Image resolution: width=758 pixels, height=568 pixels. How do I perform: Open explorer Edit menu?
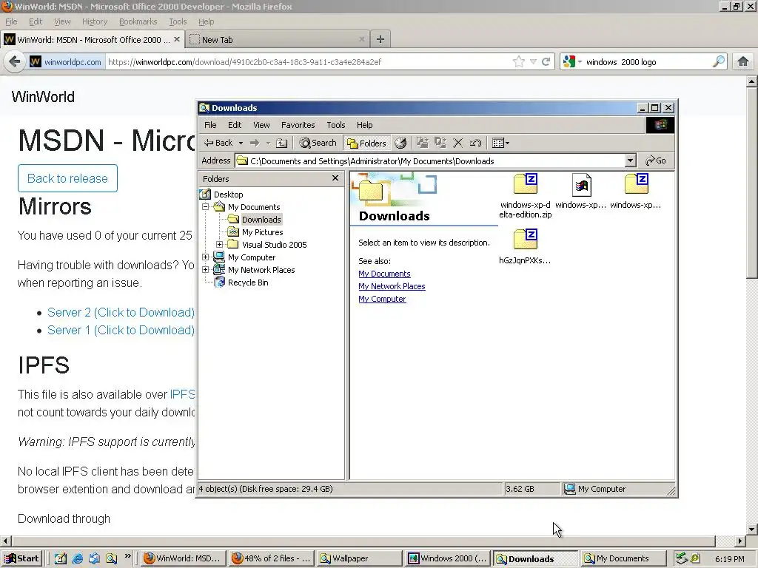(x=235, y=125)
